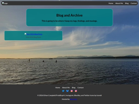139x104 pixels.
Task: Open Contact in the top navigation bar
Action: (134, 3)
